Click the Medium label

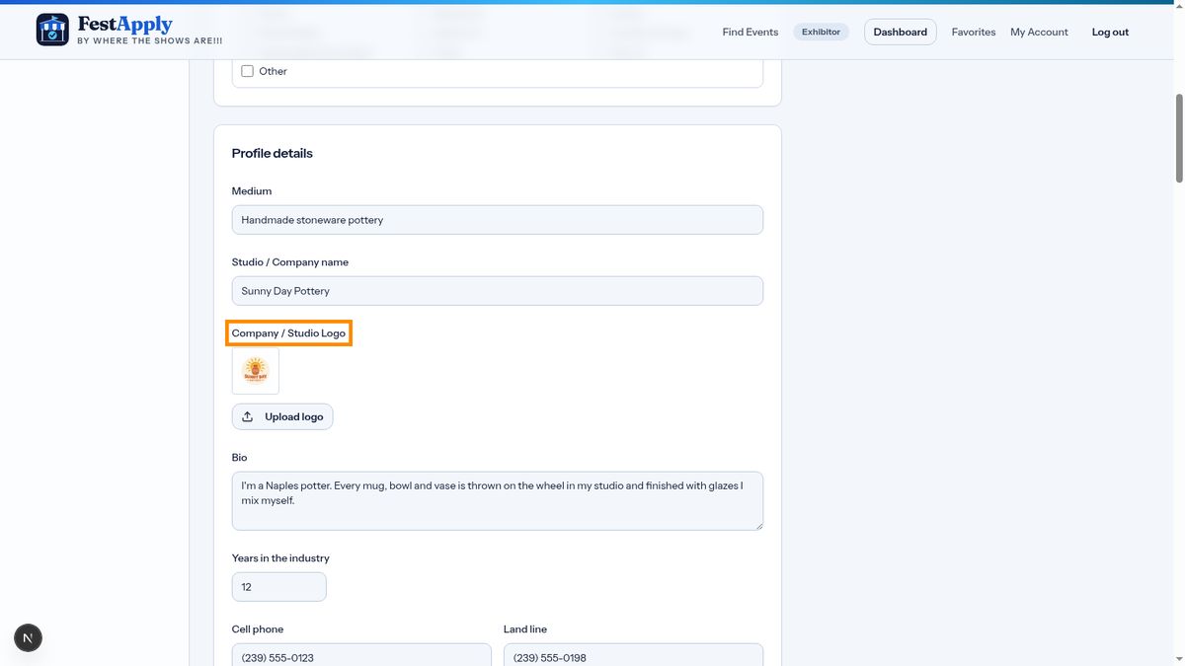(x=252, y=191)
